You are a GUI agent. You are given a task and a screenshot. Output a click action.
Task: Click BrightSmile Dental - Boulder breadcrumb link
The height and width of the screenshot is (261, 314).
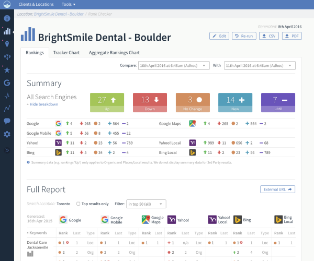[x=59, y=14]
